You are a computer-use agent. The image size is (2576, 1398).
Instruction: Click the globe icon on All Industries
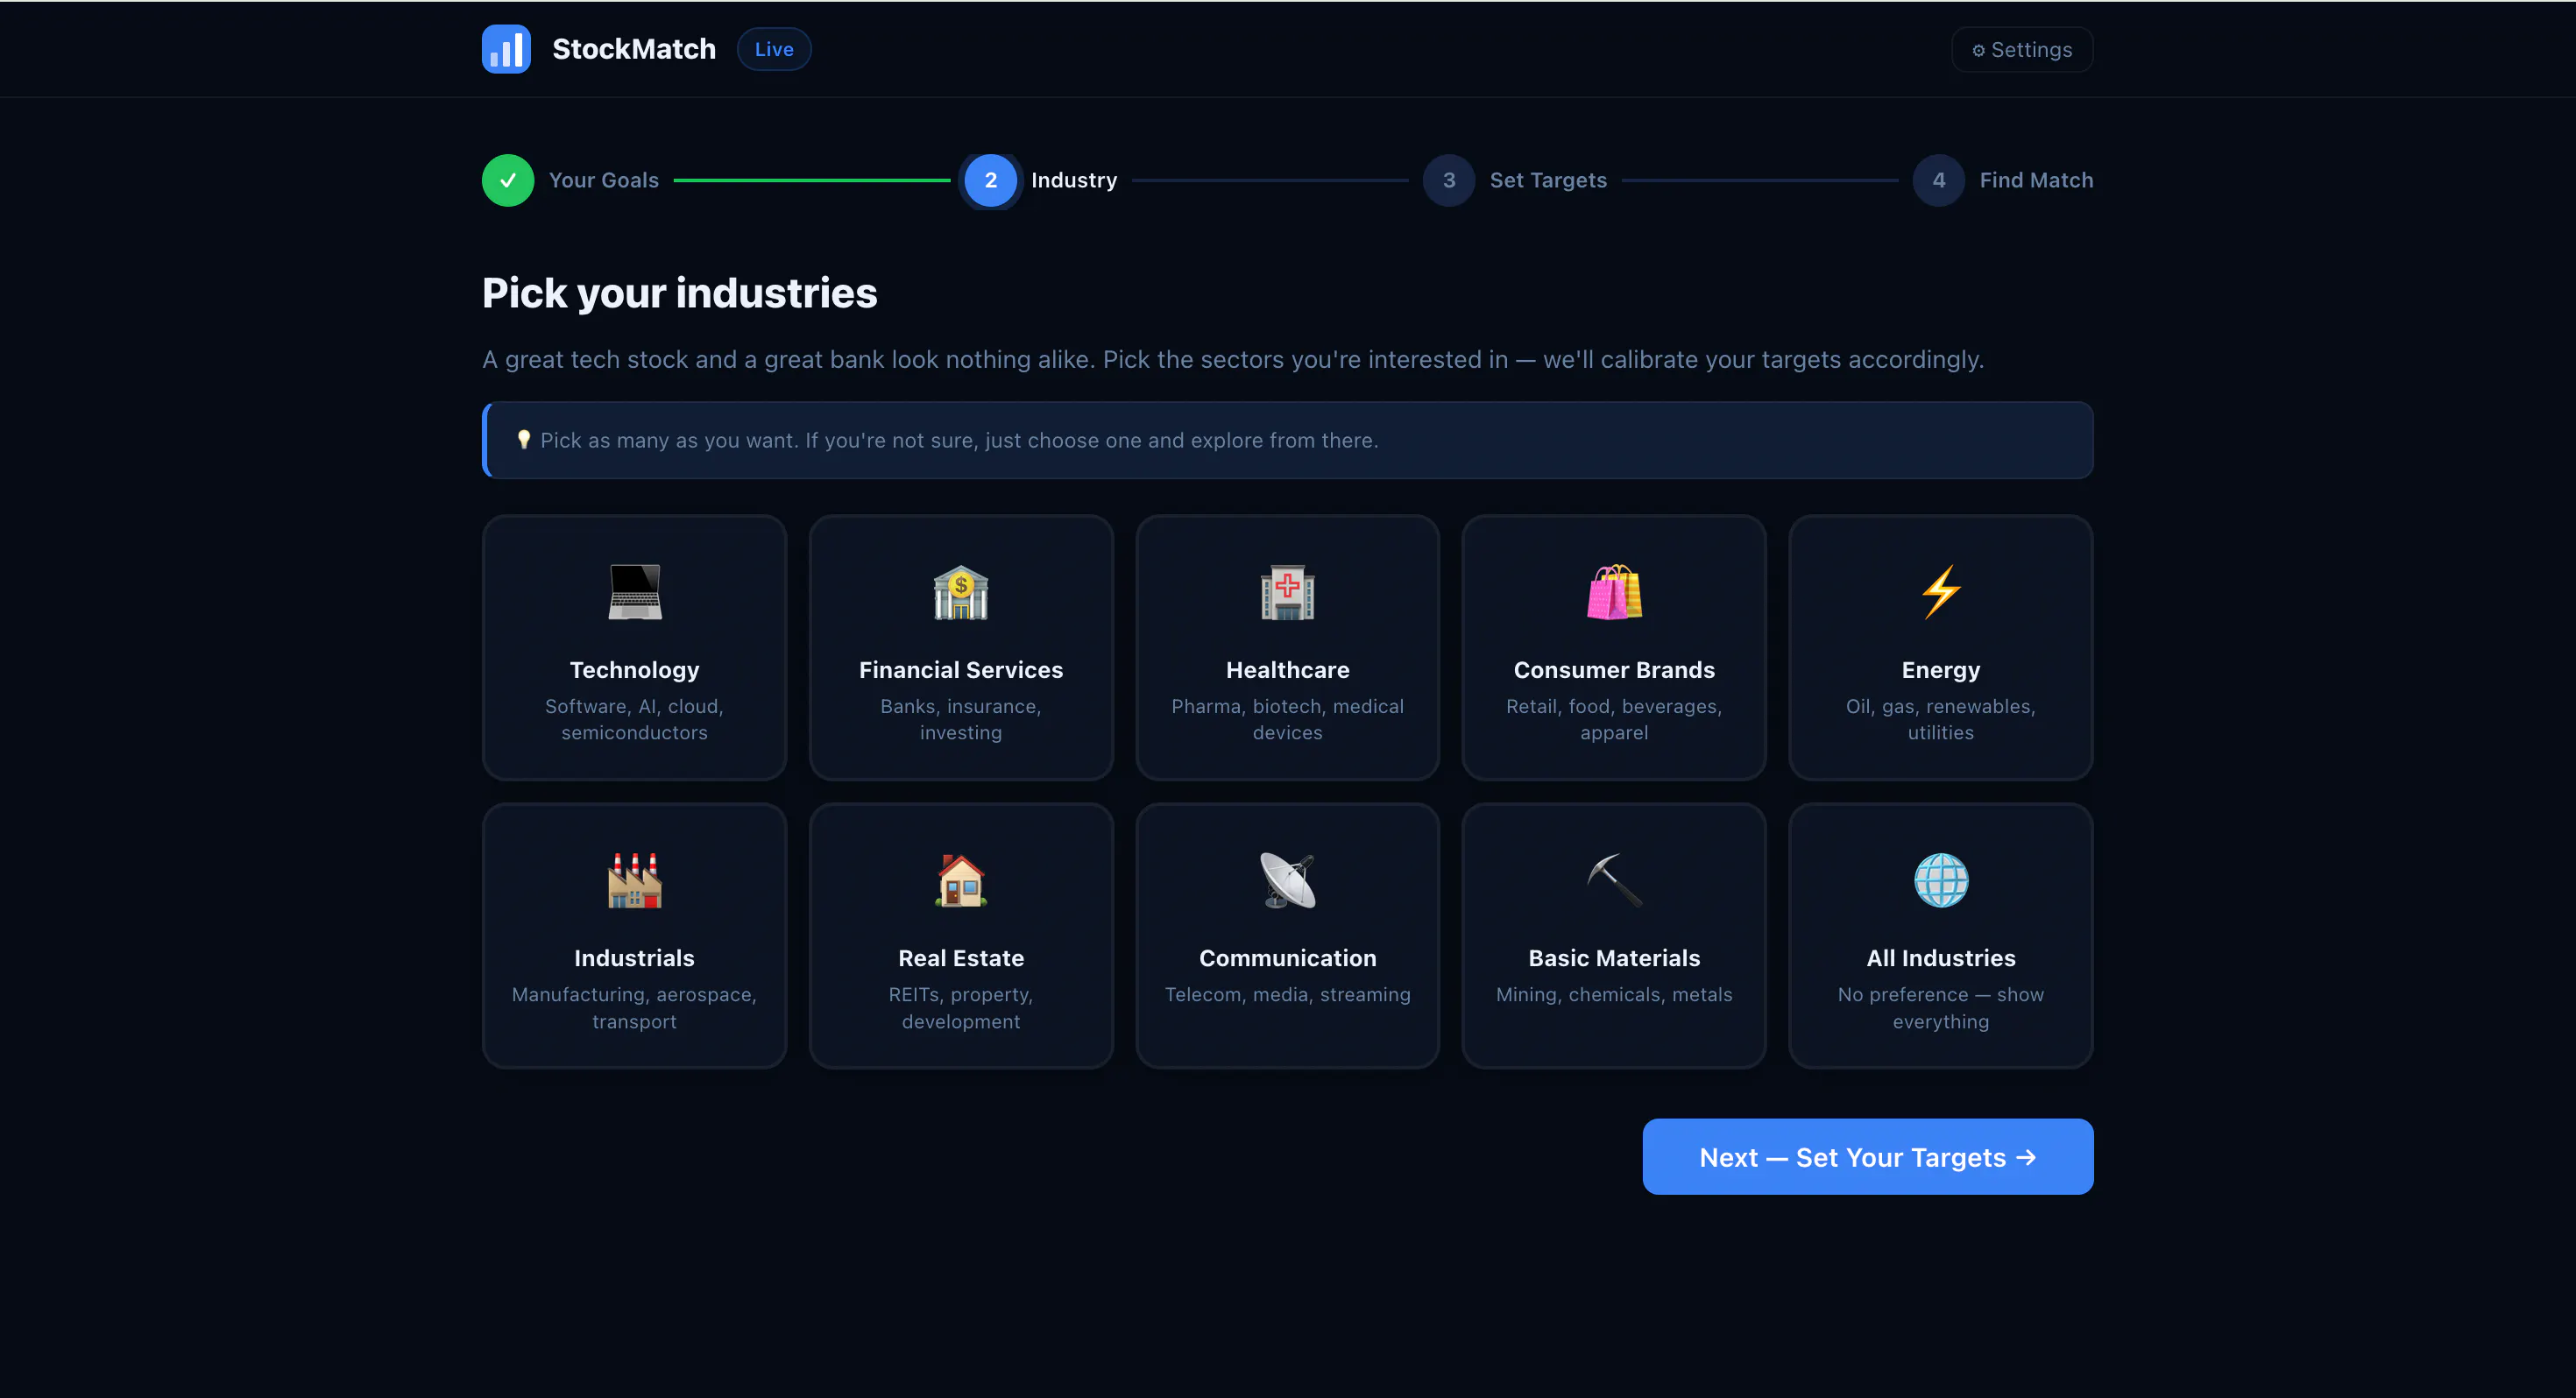pyautogui.click(x=1941, y=880)
